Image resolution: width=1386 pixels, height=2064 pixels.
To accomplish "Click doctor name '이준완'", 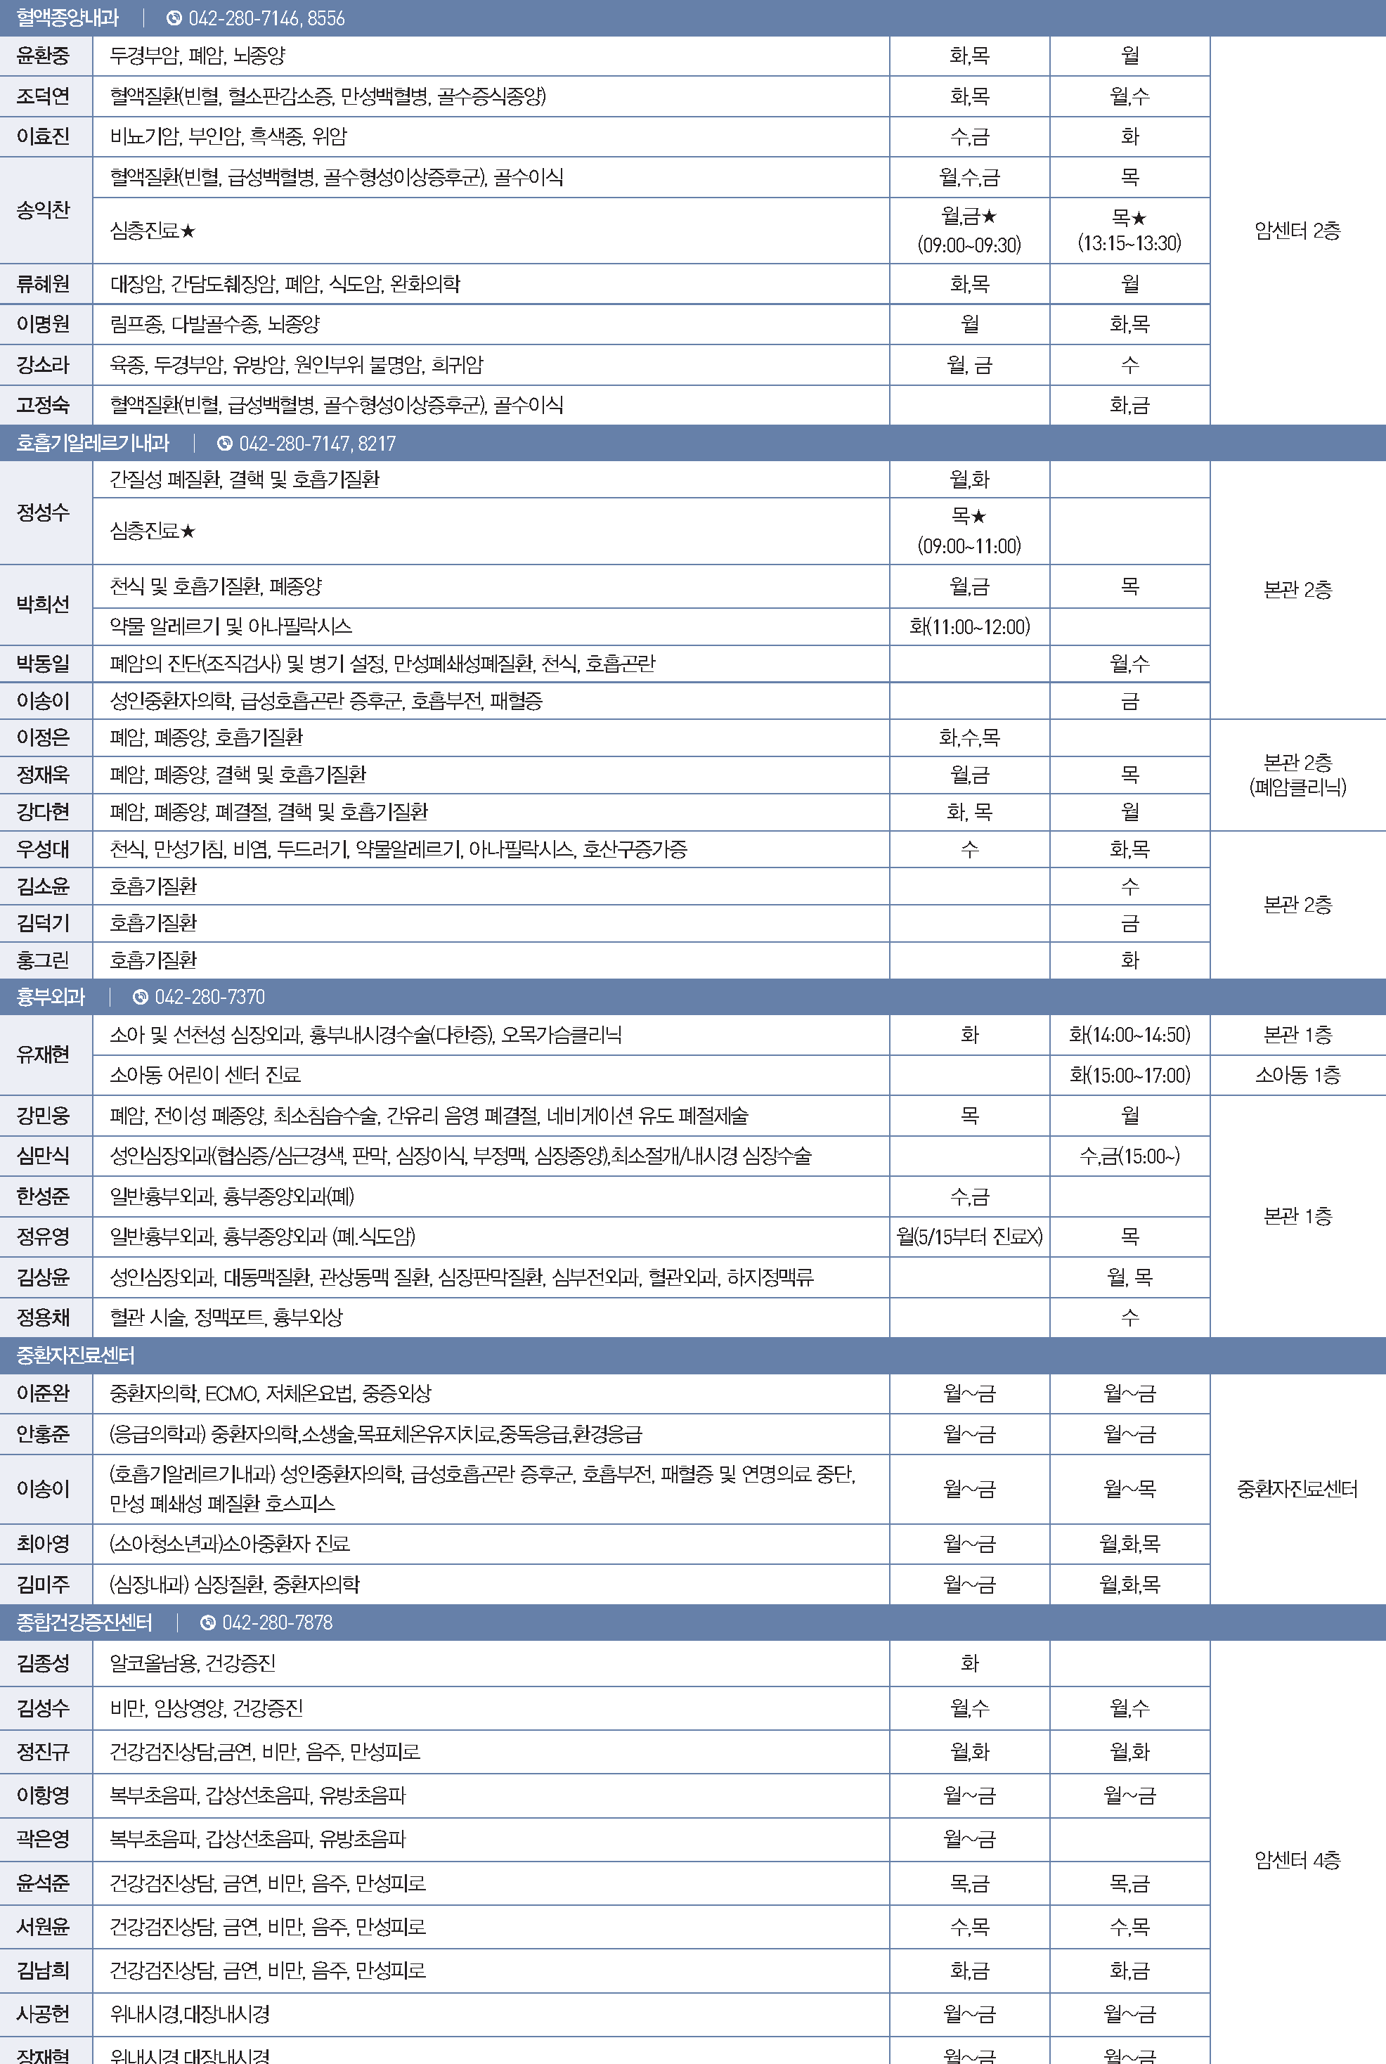I will tap(42, 1394).
